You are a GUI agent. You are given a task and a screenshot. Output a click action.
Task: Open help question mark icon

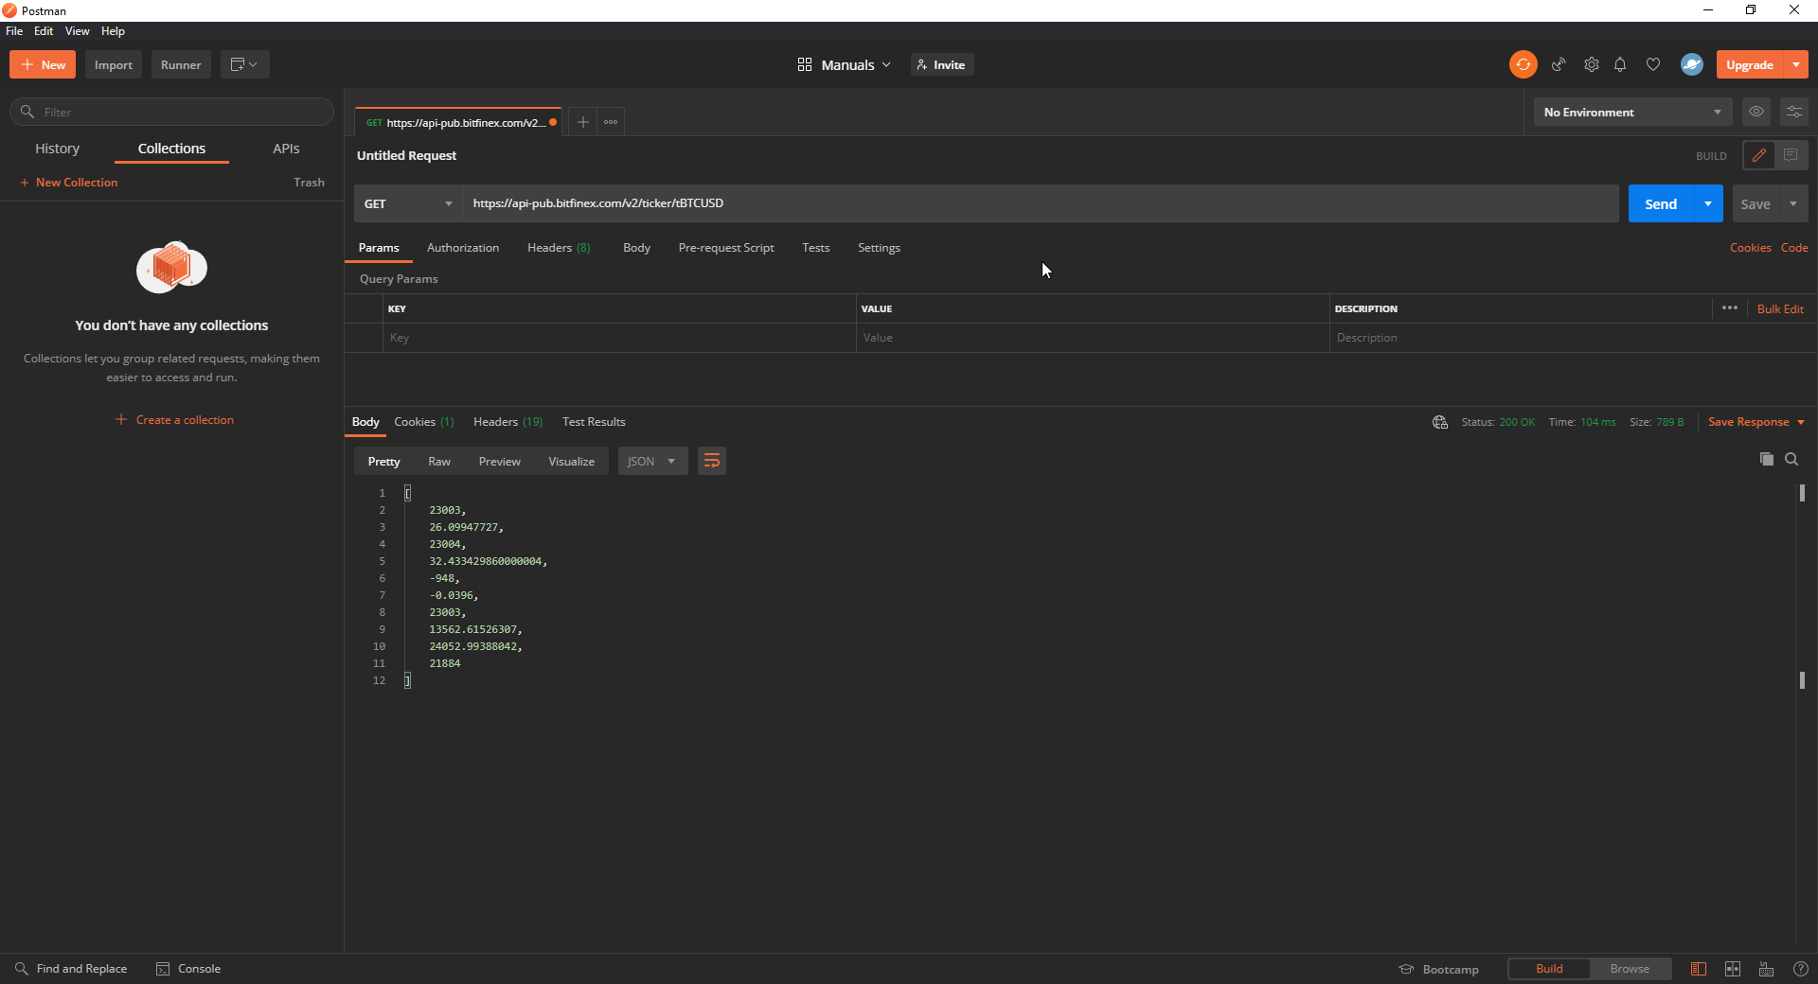[1801, 969]
